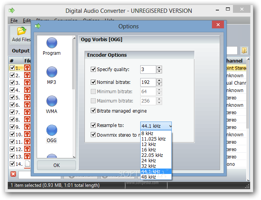Increase Specify quality value
The height and width of the screenshot is (200, 261).
pos(159,68)
